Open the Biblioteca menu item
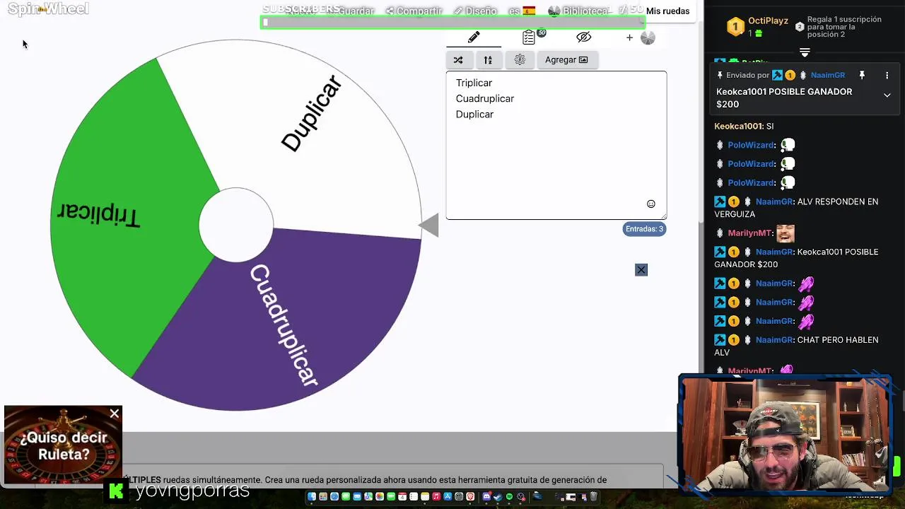This screenshot has width=905, height=509. pos(578,11)
